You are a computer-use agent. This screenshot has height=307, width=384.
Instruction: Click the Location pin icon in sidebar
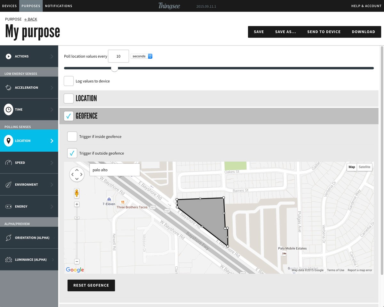pyautogui.click(x=9, y=141)
